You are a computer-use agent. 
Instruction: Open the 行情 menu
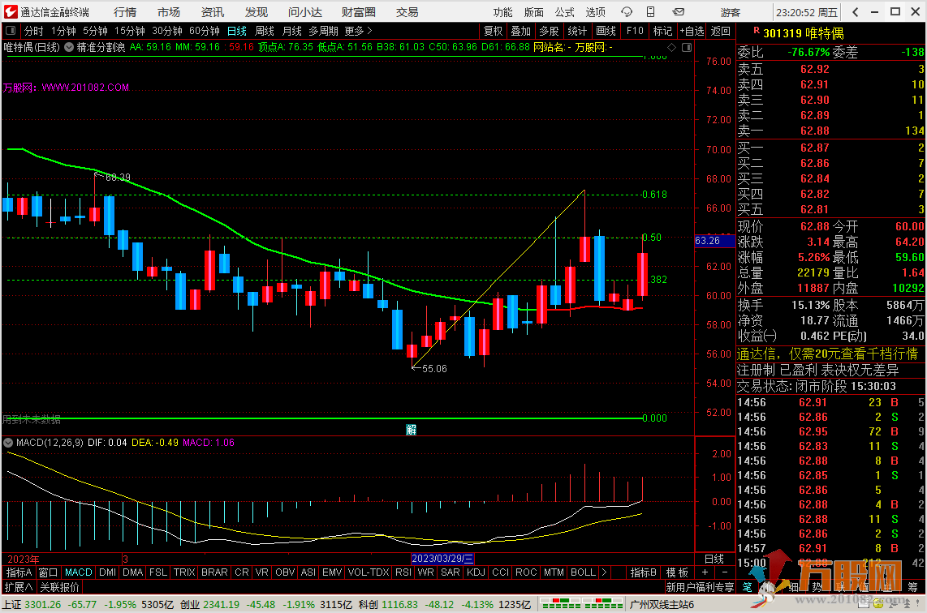[x=125, y=12]
